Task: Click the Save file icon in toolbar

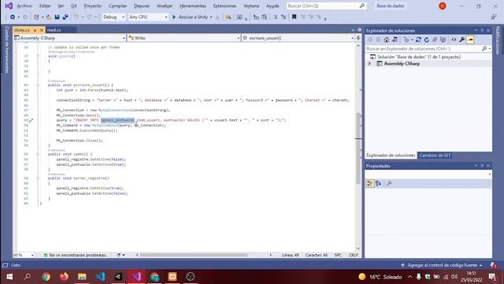Action: (x=57, y=17)
